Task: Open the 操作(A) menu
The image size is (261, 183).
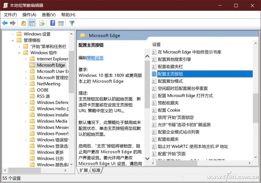Action: pyautogui.click(x=29, y=15)
